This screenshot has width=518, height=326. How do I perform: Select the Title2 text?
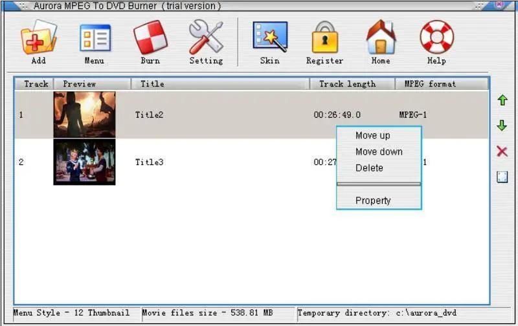point(150,115)
